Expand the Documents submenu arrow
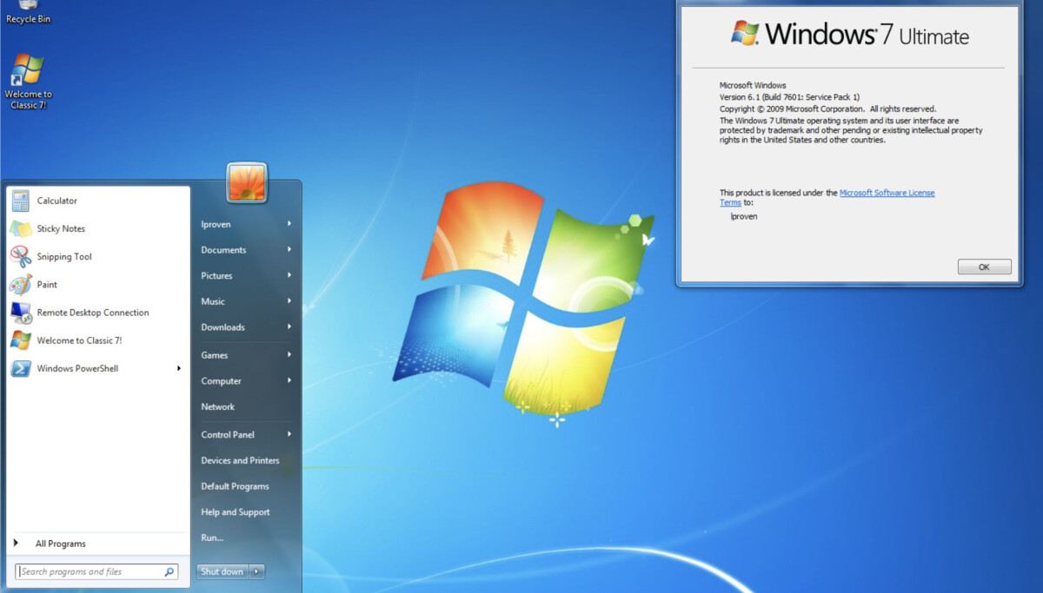The height and width of the screenshot is (593, 1043). [x=289, y=250]
